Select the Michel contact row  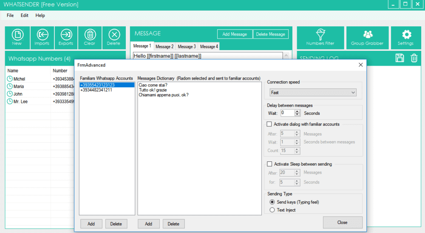41,79
